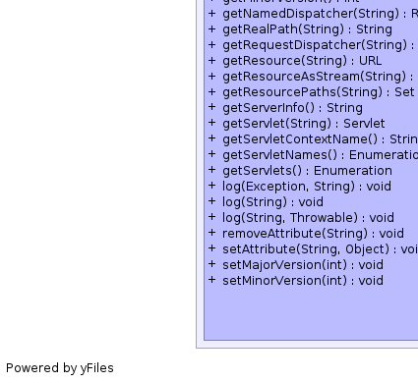Click the plus icon beside getServerInfo()
Viewport: 418px width, 383px height.
(212, 107)
